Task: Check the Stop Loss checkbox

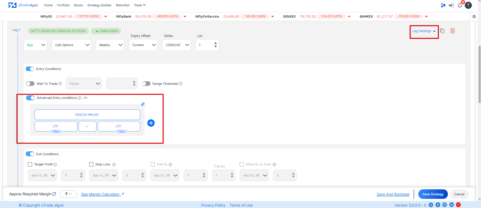Action: [x=91, y=164]
